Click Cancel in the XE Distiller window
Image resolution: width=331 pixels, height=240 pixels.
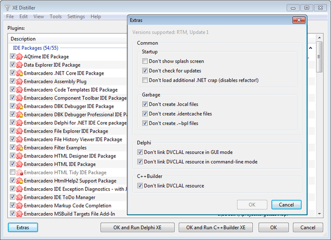(x=308, y=228)
